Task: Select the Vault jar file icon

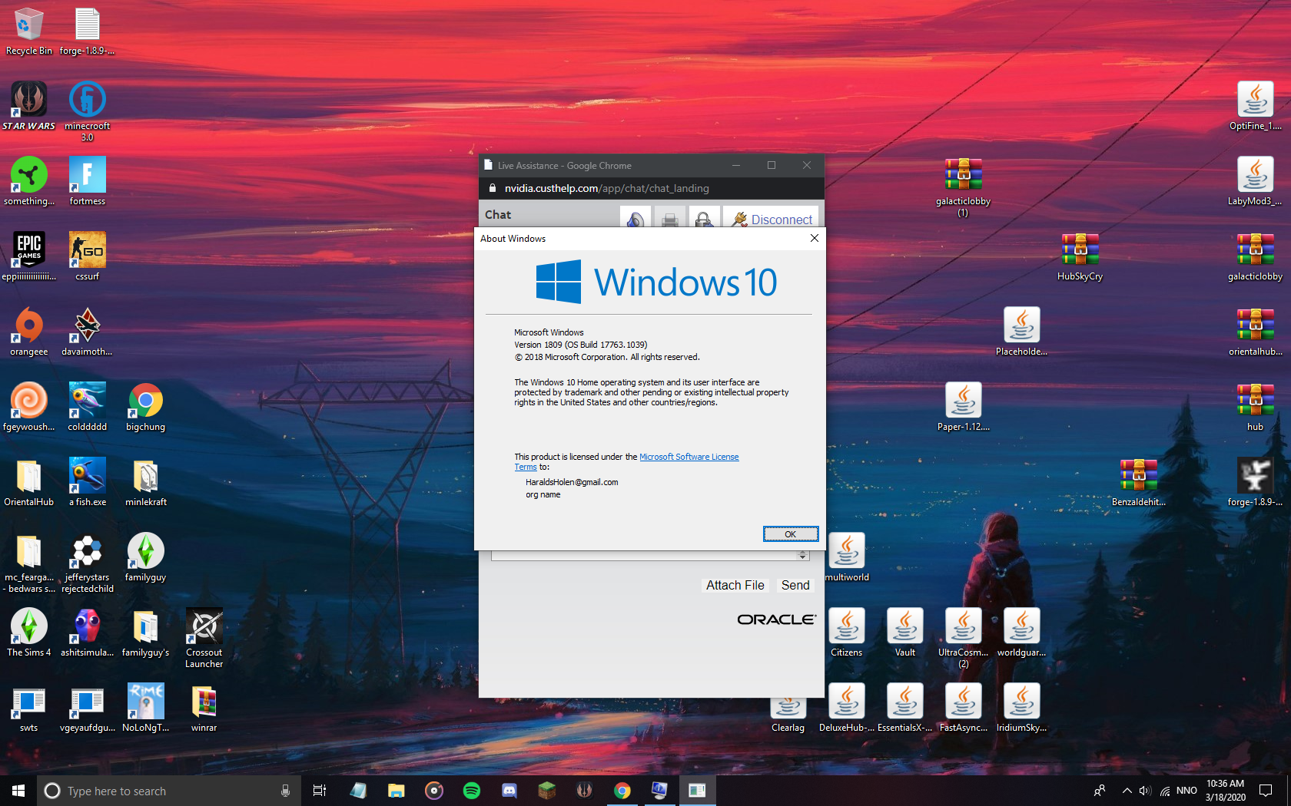Action: 904,633
